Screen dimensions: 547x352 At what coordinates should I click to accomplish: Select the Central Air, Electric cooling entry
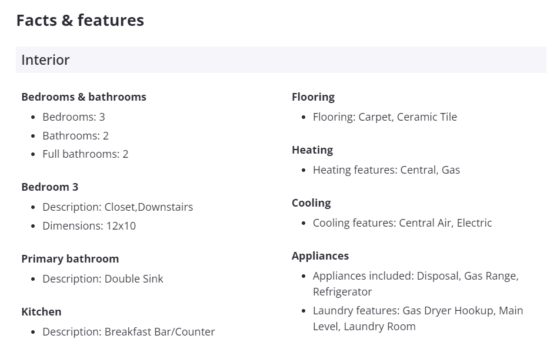402,223
